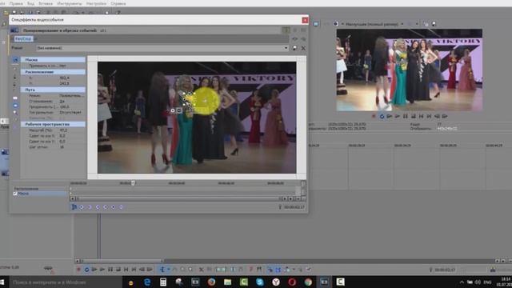This screenshot has width=512, height=288.
Task: Click play button in preview window transport
Action: [x=398, y=116]
